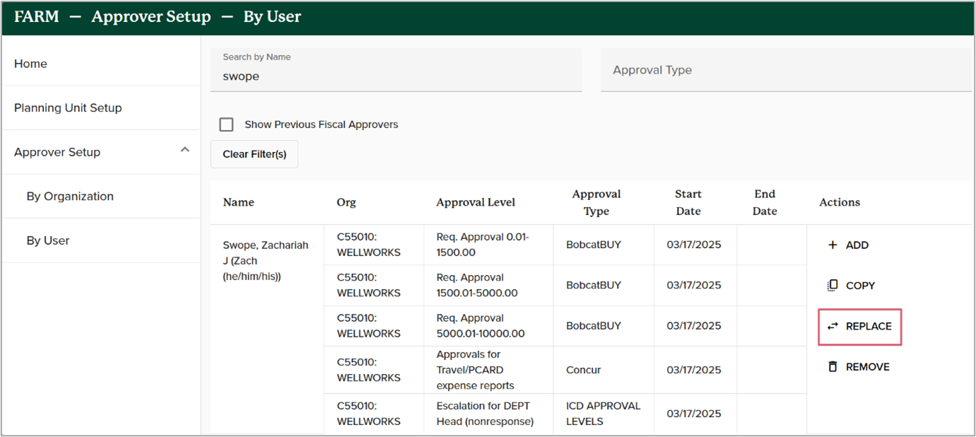
Task: Enable Show Previous Fiscal Approvers checkbox
Action: pyautogui.click(x=226, y=124)
